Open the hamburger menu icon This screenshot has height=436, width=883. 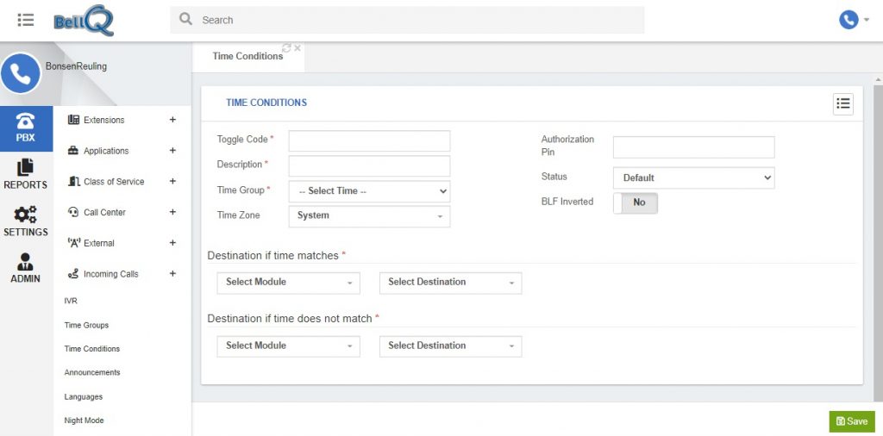(25, 20)
